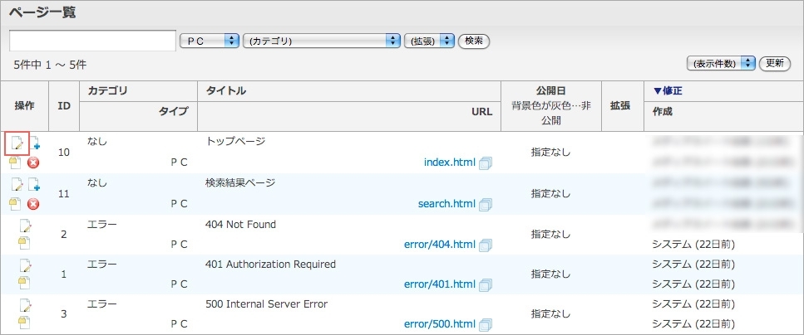
Task: Edit 401 Authorization Required via pencil icon
Action: click(x=25, y=265)
